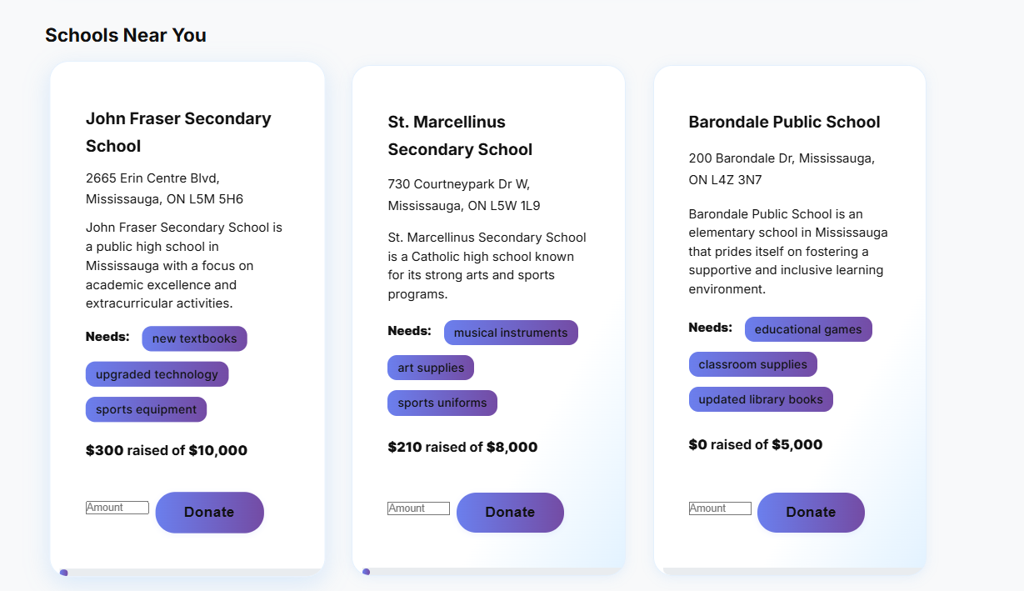
Task: Select the 'new textbooks' need tag
Action: point(194,338)
